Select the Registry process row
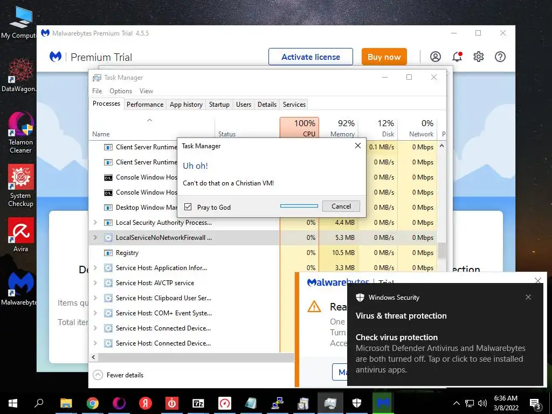 click(x=263, y=253)
